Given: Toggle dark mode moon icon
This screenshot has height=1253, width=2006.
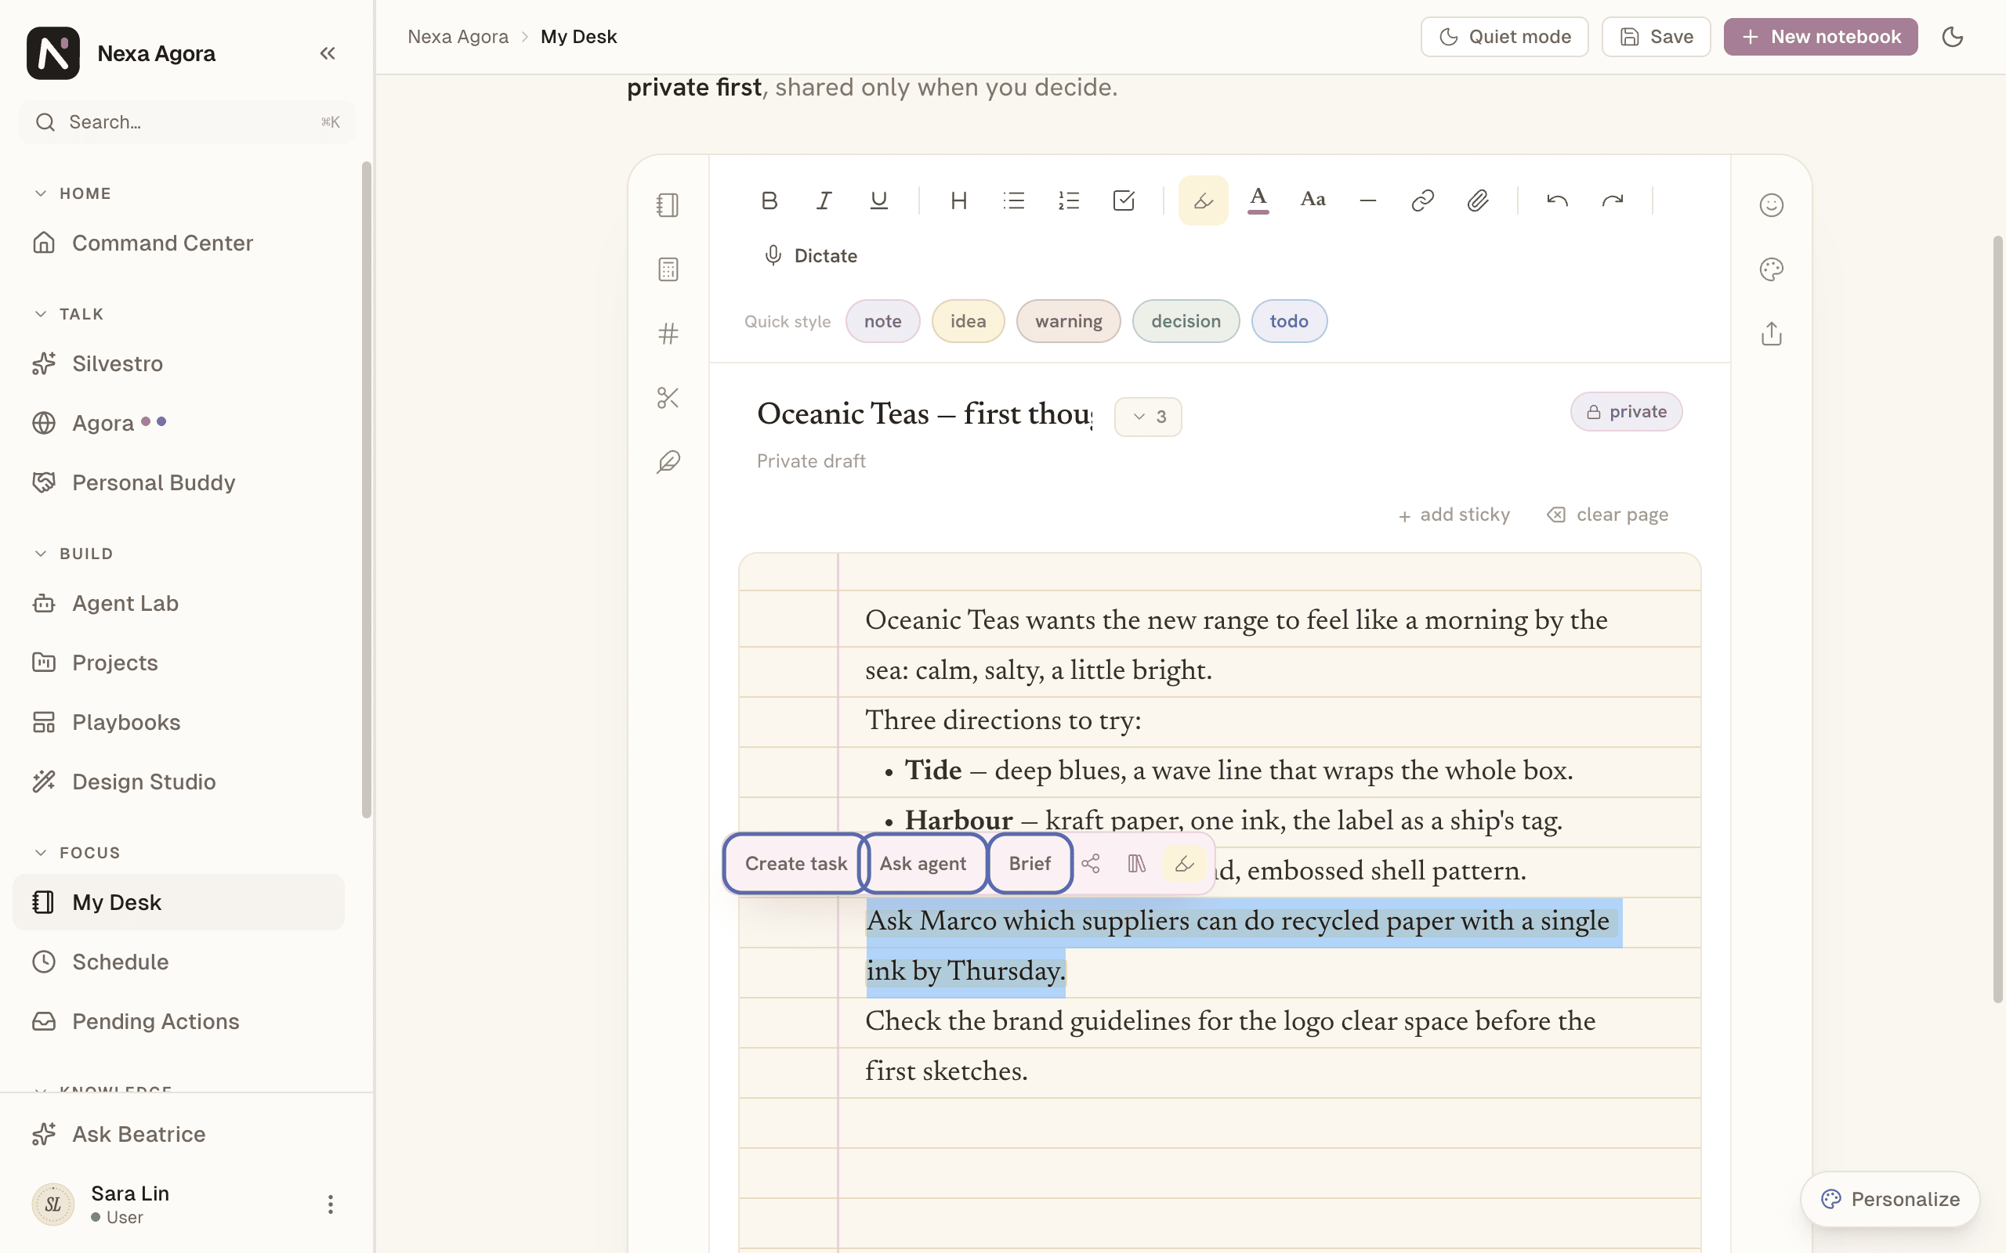Looking at the screenshot, I should click(x=1952, y=37).
